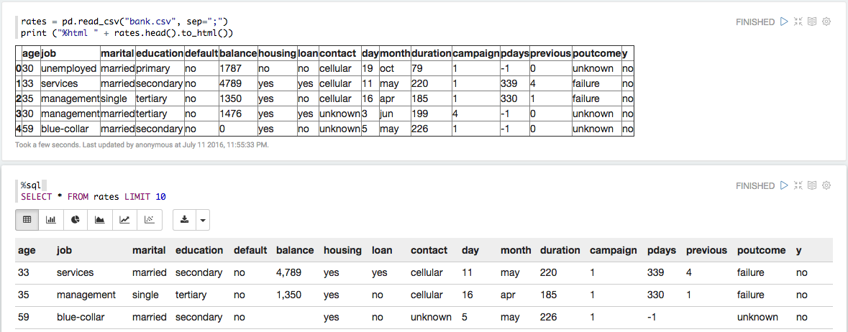Screen dimensions: 848x332
Task: Click the 'Took a few seconds' update note
Action: click(142, 145)
